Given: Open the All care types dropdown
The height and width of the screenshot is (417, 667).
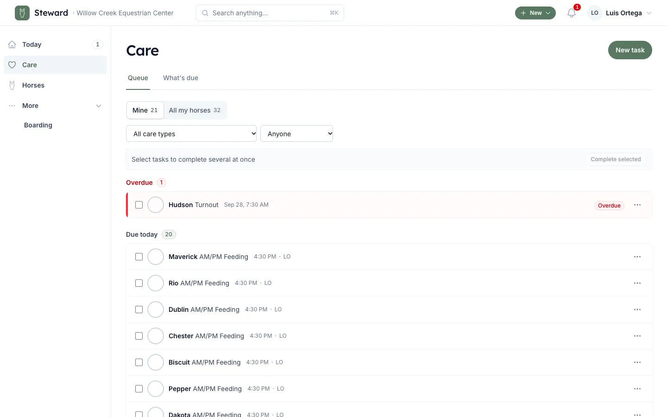Looking at the screenshot, I should coord(191,133).
